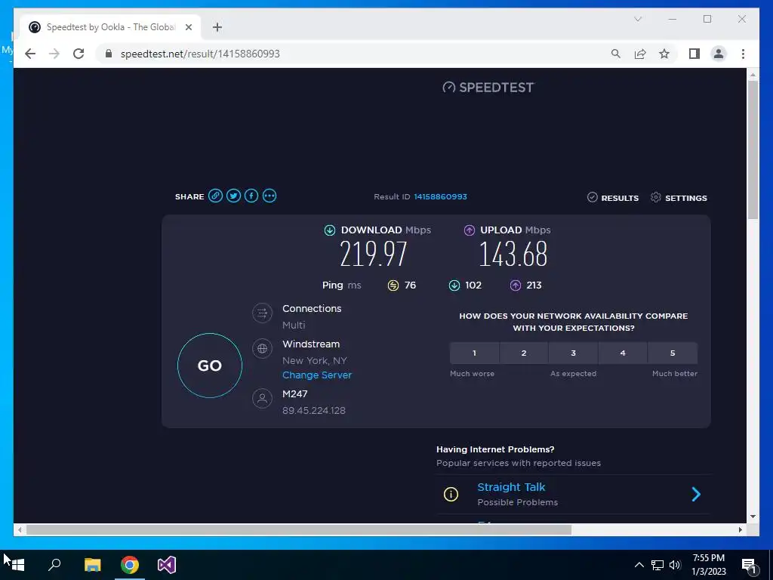This screenshot has width=773, height=580.
Task: Click the upload arrow icon
Action: tap(470, 230)
